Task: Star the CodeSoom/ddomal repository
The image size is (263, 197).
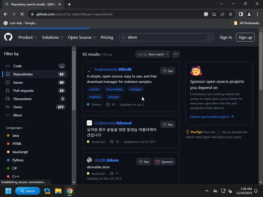Action: coord(167,124)
